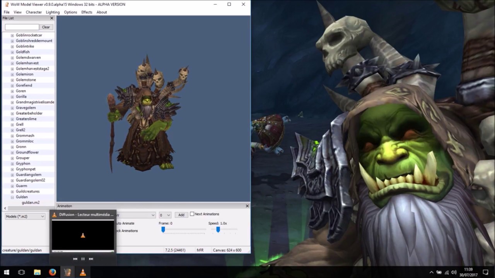Open the About menu
Viewport: 495px width, 278px height.
(102, 12)
